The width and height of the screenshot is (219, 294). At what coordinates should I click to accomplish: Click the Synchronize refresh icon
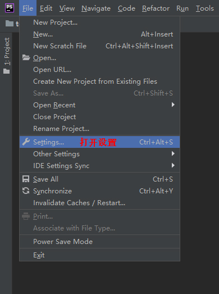point(26,191)
